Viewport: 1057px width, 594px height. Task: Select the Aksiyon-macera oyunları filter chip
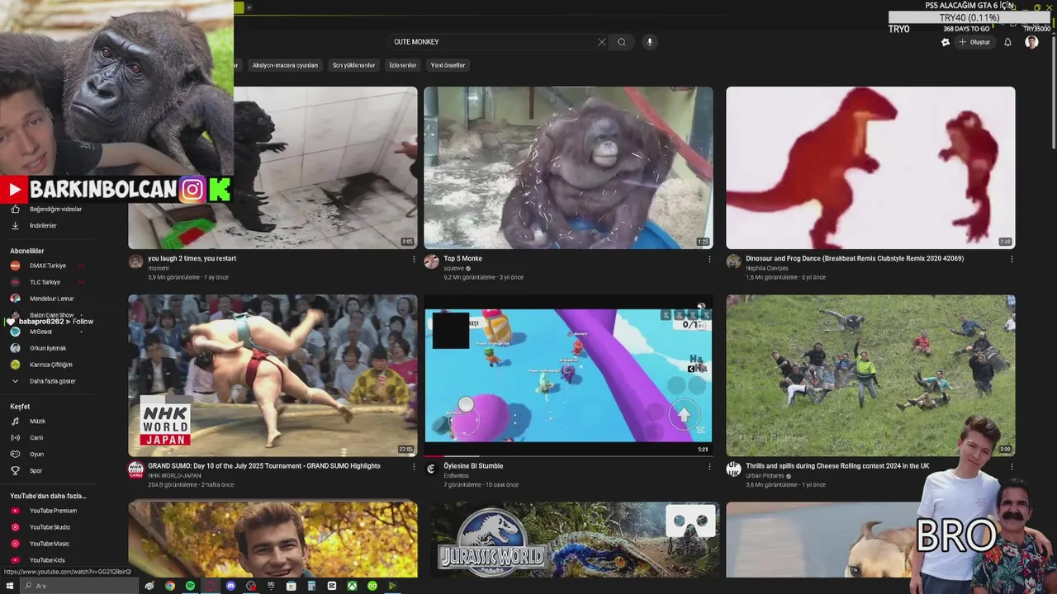tap(285, 65)
